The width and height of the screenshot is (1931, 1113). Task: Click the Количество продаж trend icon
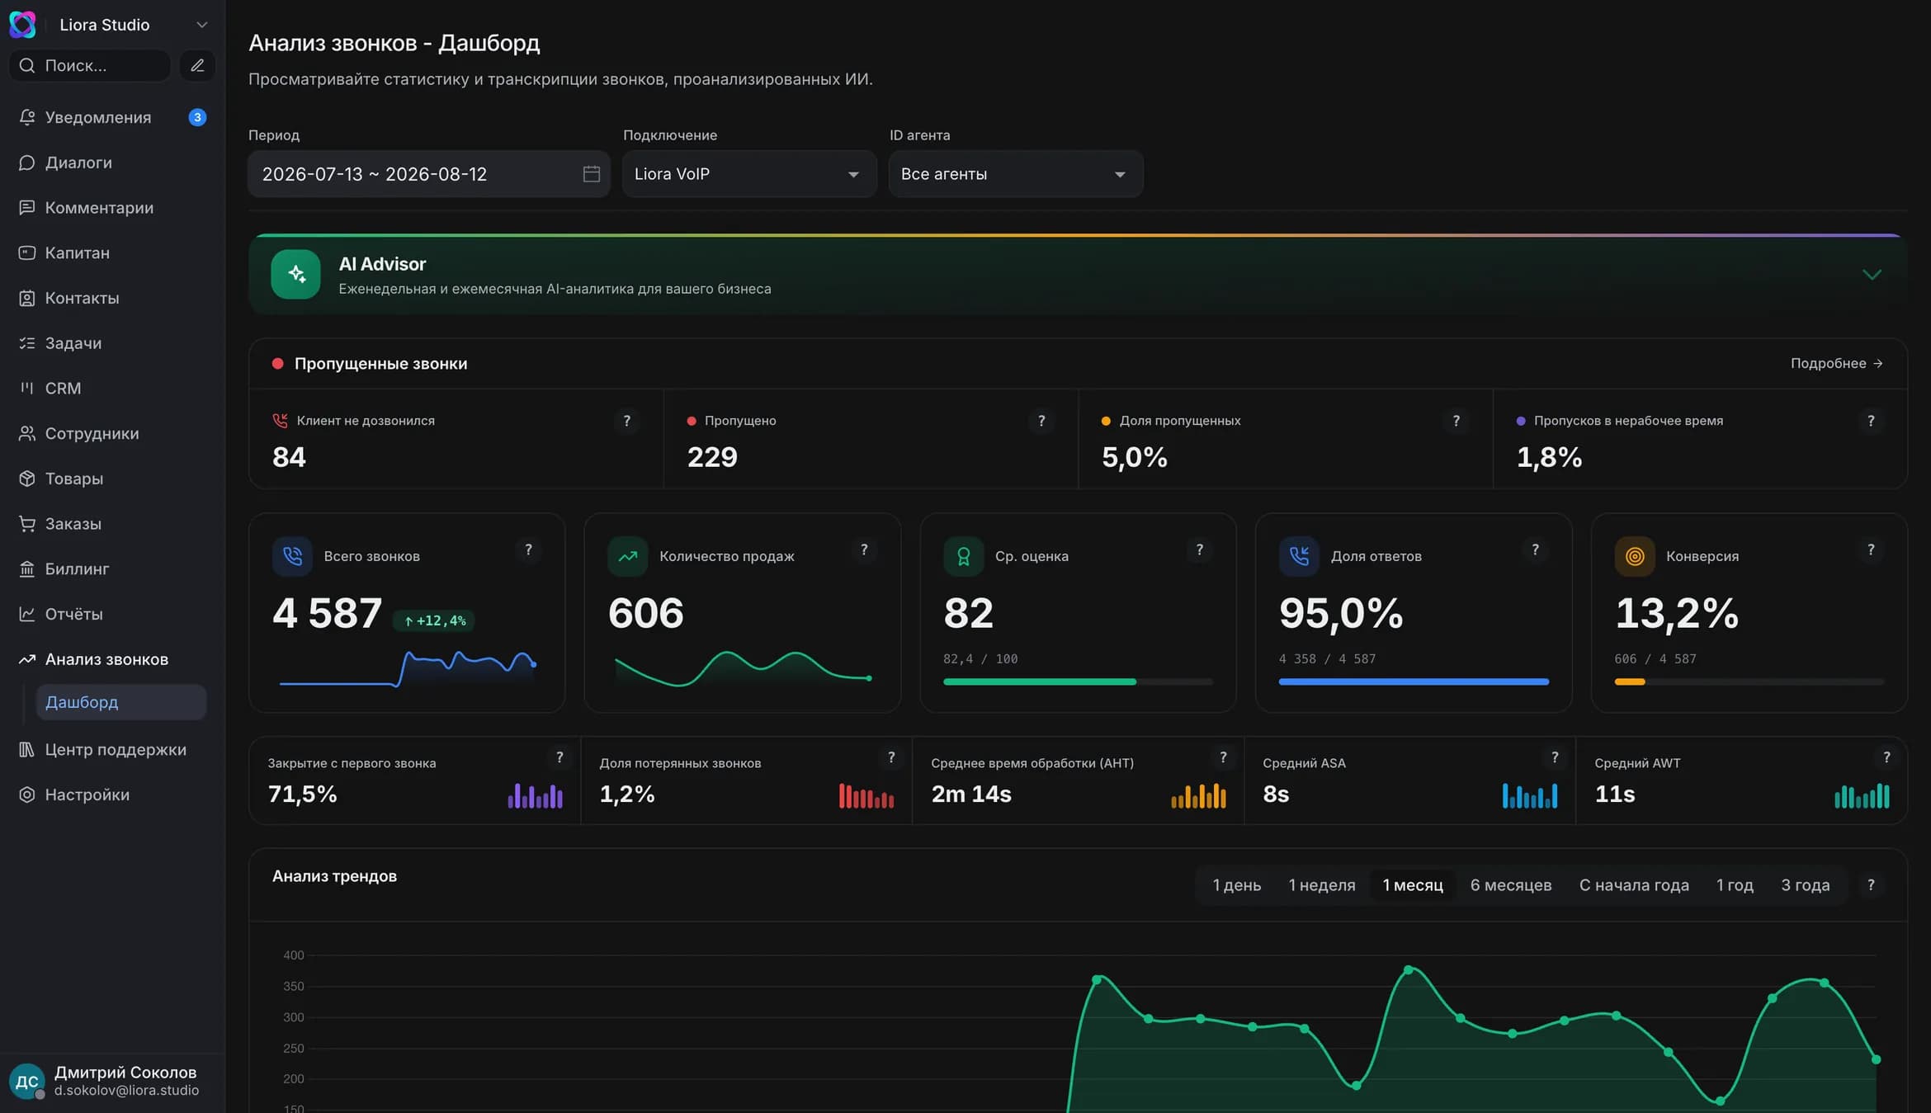[x=628, y=556]
